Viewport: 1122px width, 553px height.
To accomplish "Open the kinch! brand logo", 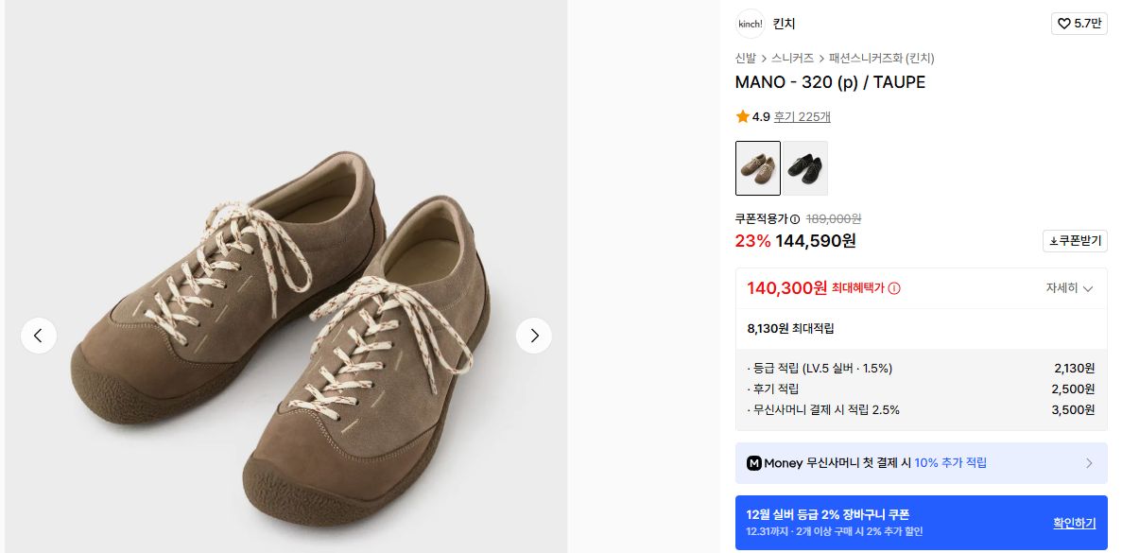I will [750, 24].
